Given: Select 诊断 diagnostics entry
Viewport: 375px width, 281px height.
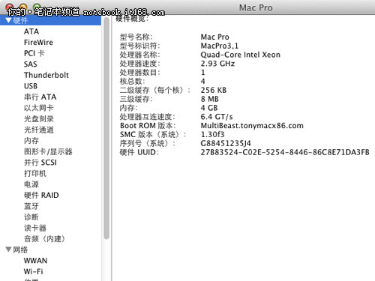Looking at the screenshot, I should coord(31,217).
